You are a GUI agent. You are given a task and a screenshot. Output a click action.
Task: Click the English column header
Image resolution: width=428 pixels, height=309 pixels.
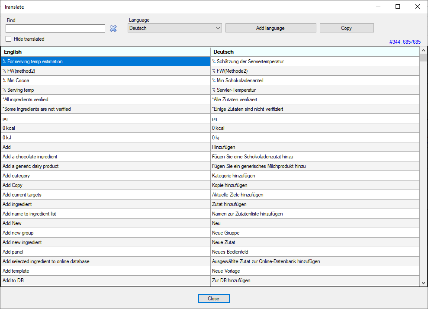[x=106, y=52]
